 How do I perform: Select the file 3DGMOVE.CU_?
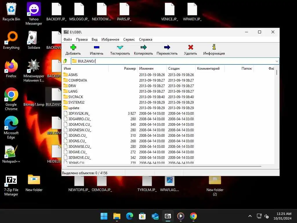tap(80, 124)
